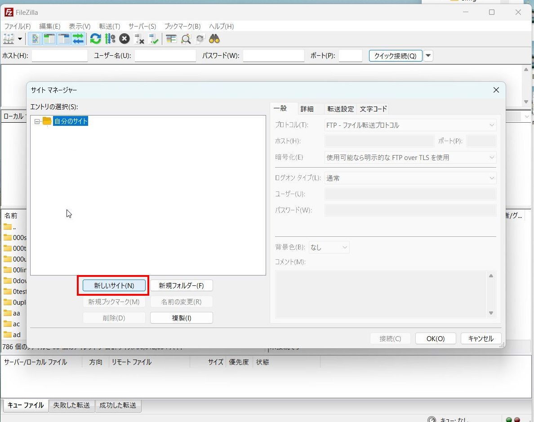
Task: Toggle the message log display
Action: pyautogui.click(x=35, y=39)
